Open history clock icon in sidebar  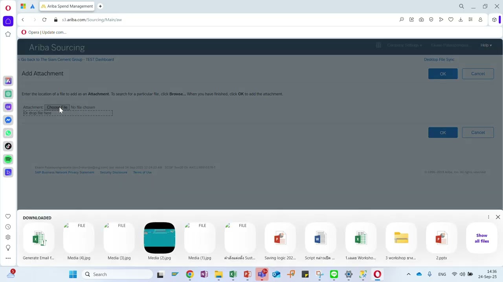point(8,227)
